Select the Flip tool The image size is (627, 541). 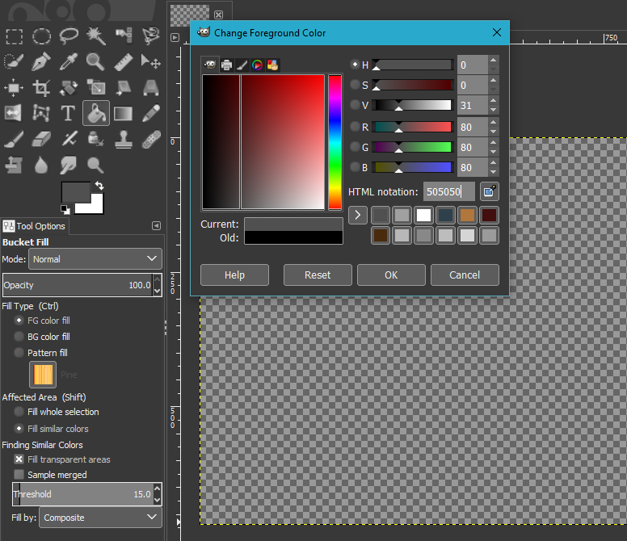[14, 113]
